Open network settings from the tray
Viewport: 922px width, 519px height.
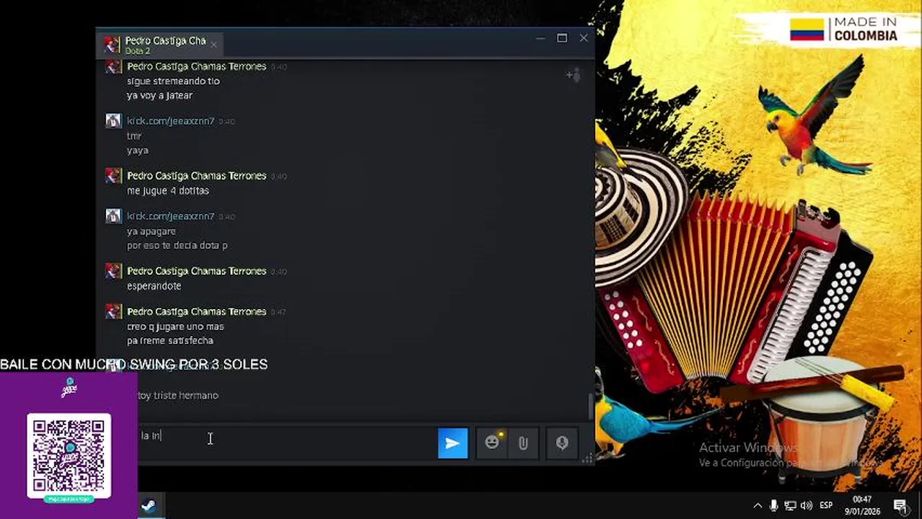(790, 505)
